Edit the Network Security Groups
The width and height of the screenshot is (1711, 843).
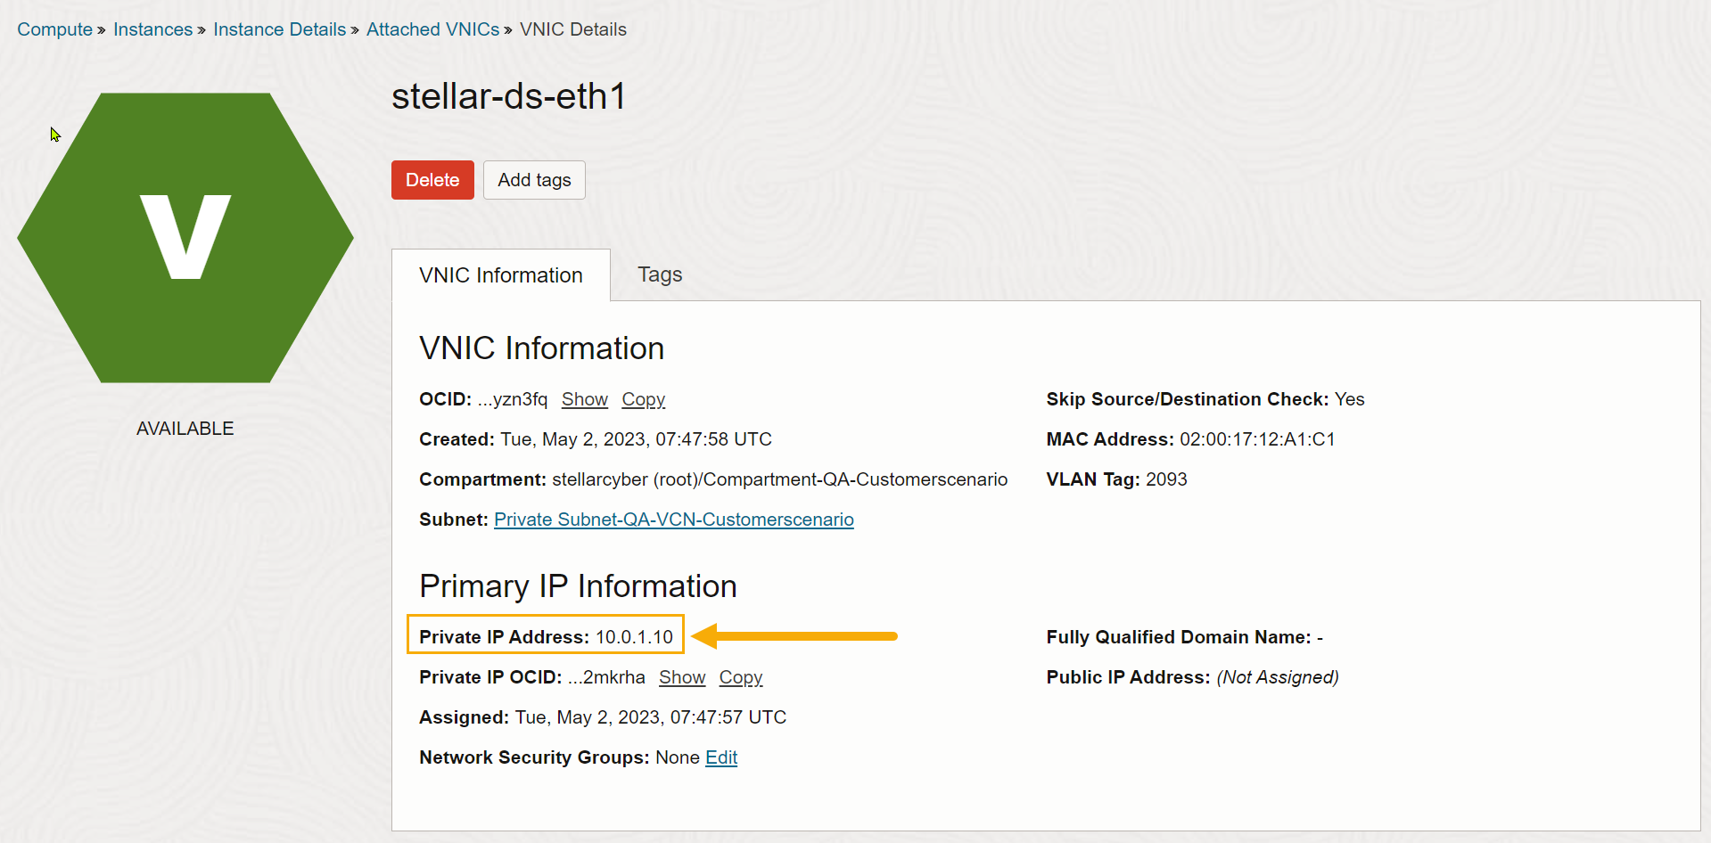click(720, 757)
